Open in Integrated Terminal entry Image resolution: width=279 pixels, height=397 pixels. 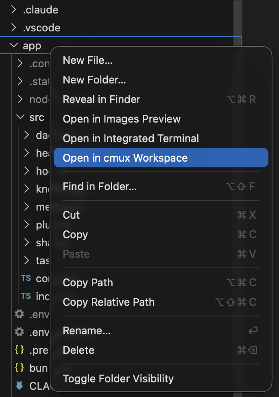click(161, 138)
